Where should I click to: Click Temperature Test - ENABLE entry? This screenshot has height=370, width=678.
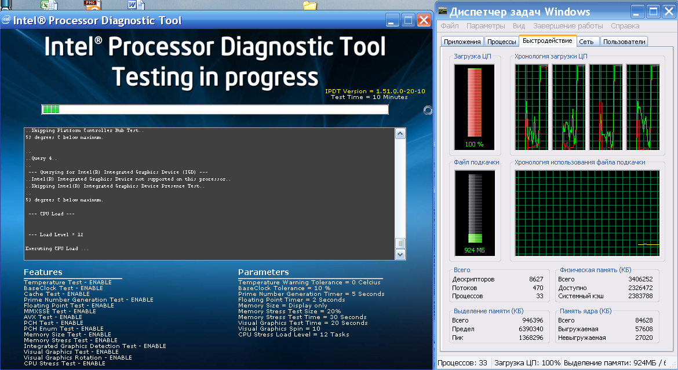pyautogui.click(x=67, y=282)
